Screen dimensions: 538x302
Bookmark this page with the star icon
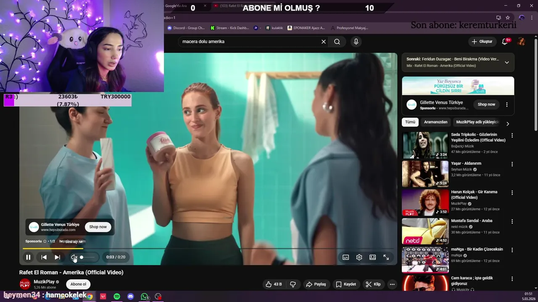click(508, 18)
